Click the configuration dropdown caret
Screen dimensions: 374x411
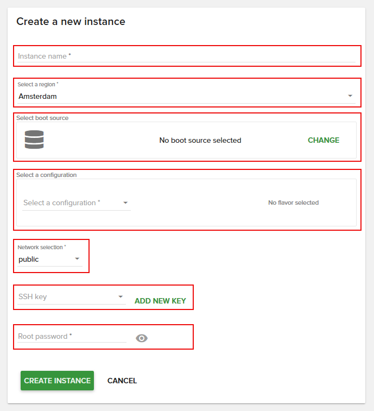click(x=125, y=203)
